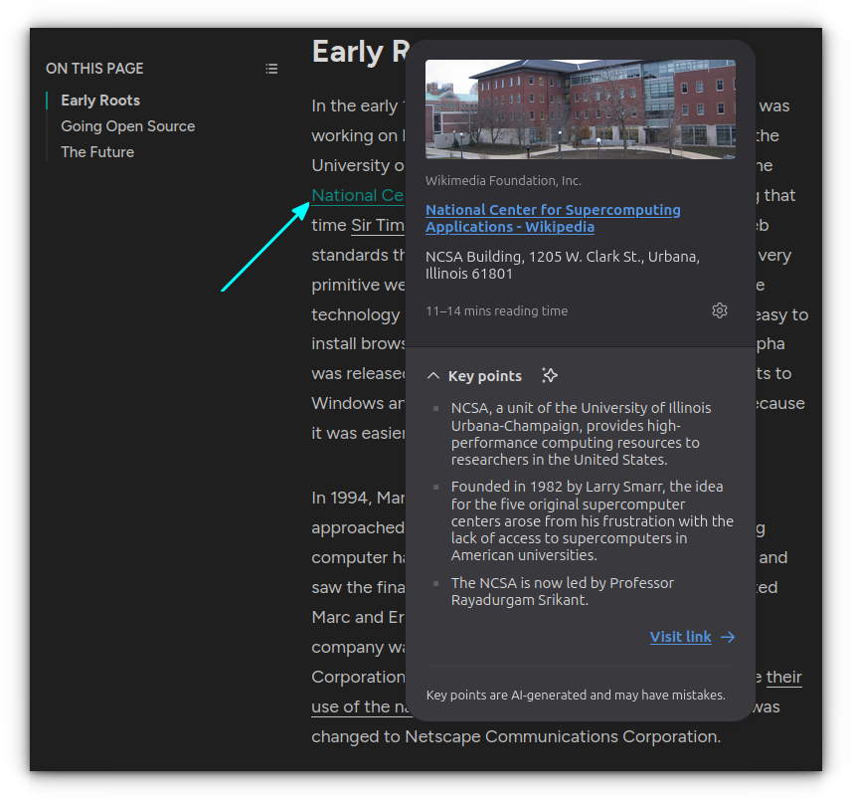Click the arrow next to Visit link
852x803 pixels.
728,637
